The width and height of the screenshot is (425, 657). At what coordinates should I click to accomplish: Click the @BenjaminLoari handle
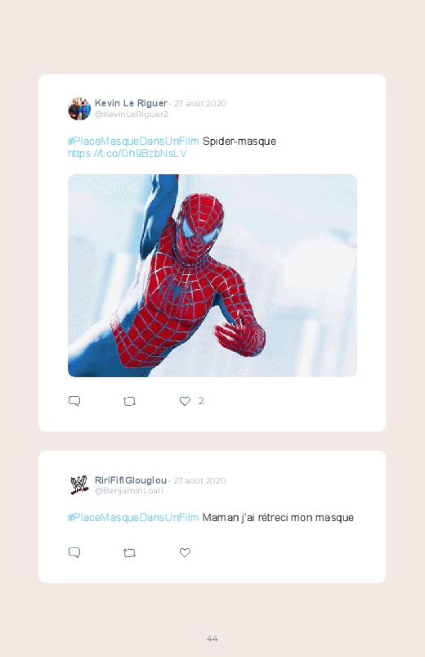tap(128, 491)
